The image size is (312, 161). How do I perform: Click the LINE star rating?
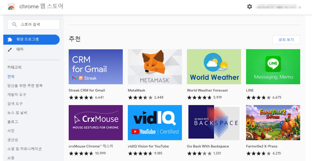(258, 97)
